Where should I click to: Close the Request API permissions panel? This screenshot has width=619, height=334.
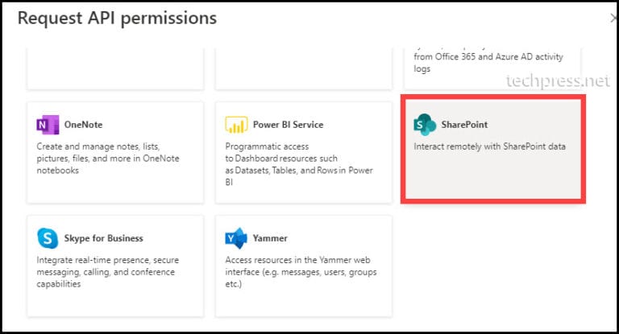click(613, 18)
